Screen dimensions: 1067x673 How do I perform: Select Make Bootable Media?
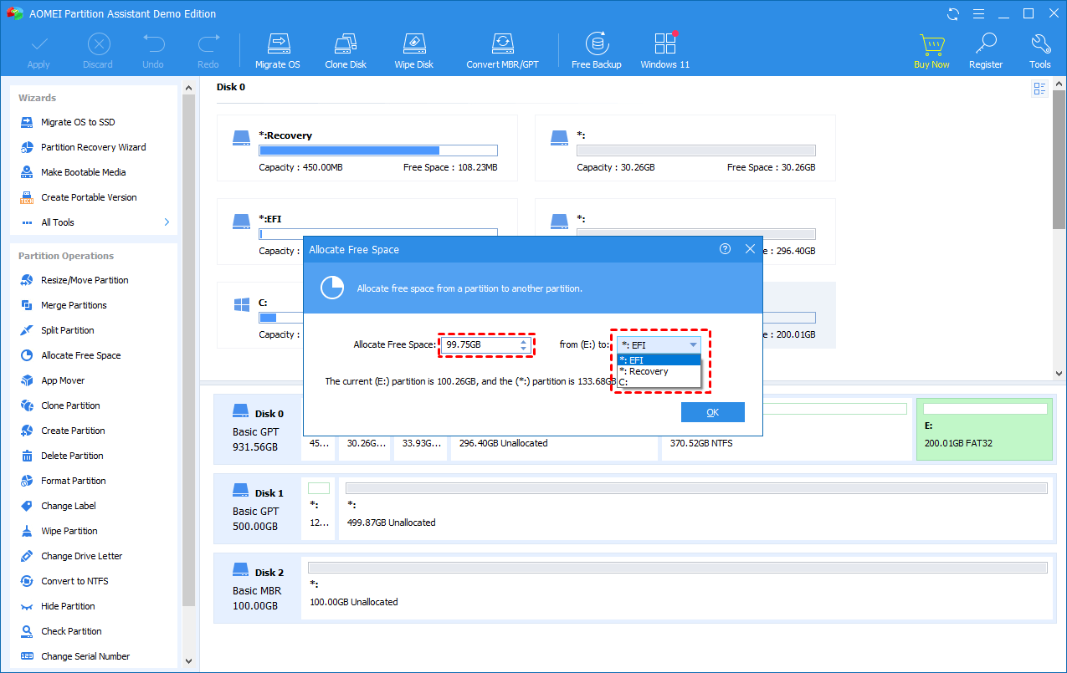click(83, 172)
